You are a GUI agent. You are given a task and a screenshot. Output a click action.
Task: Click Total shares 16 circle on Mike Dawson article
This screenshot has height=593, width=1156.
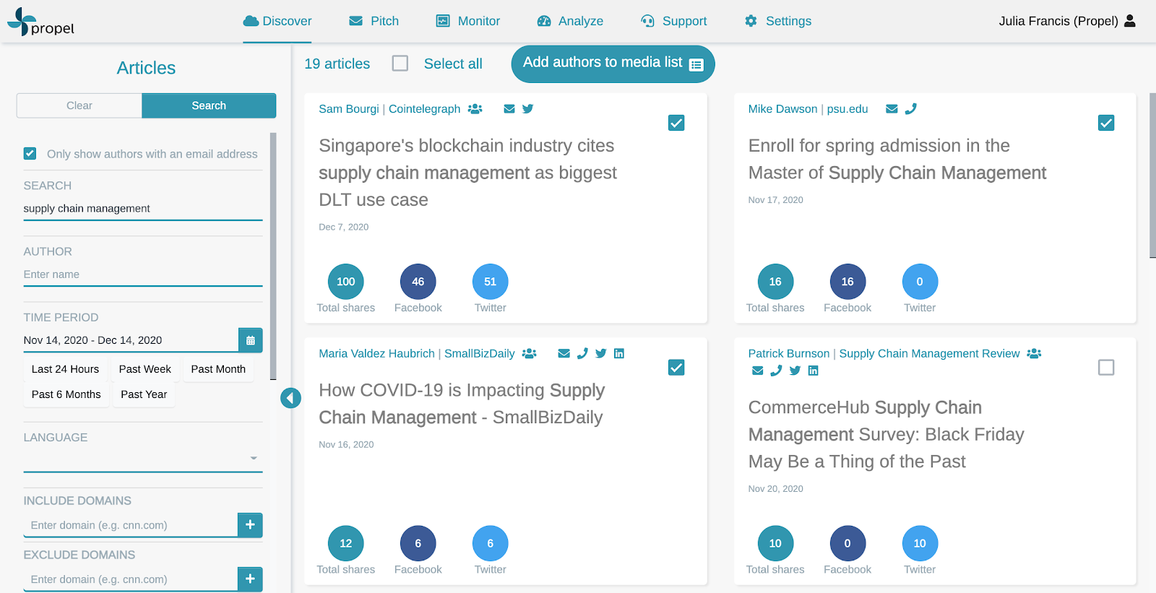coord(775,282)
